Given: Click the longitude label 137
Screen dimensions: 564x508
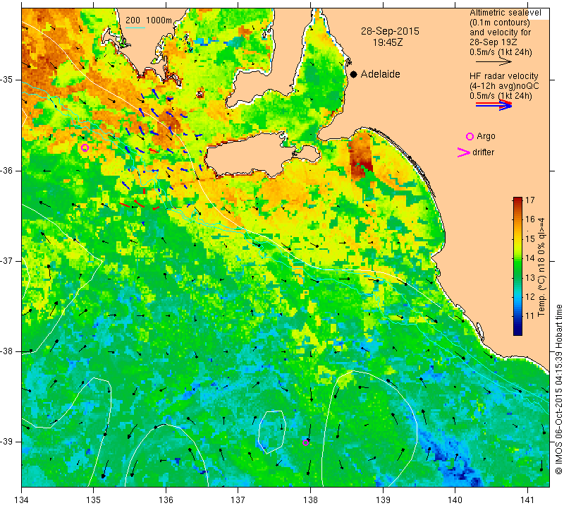Looking at the screenshot, I should (238, 500).
